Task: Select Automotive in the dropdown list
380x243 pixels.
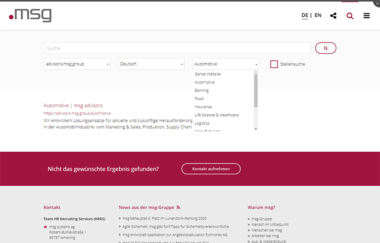Action: click(204, 82)
